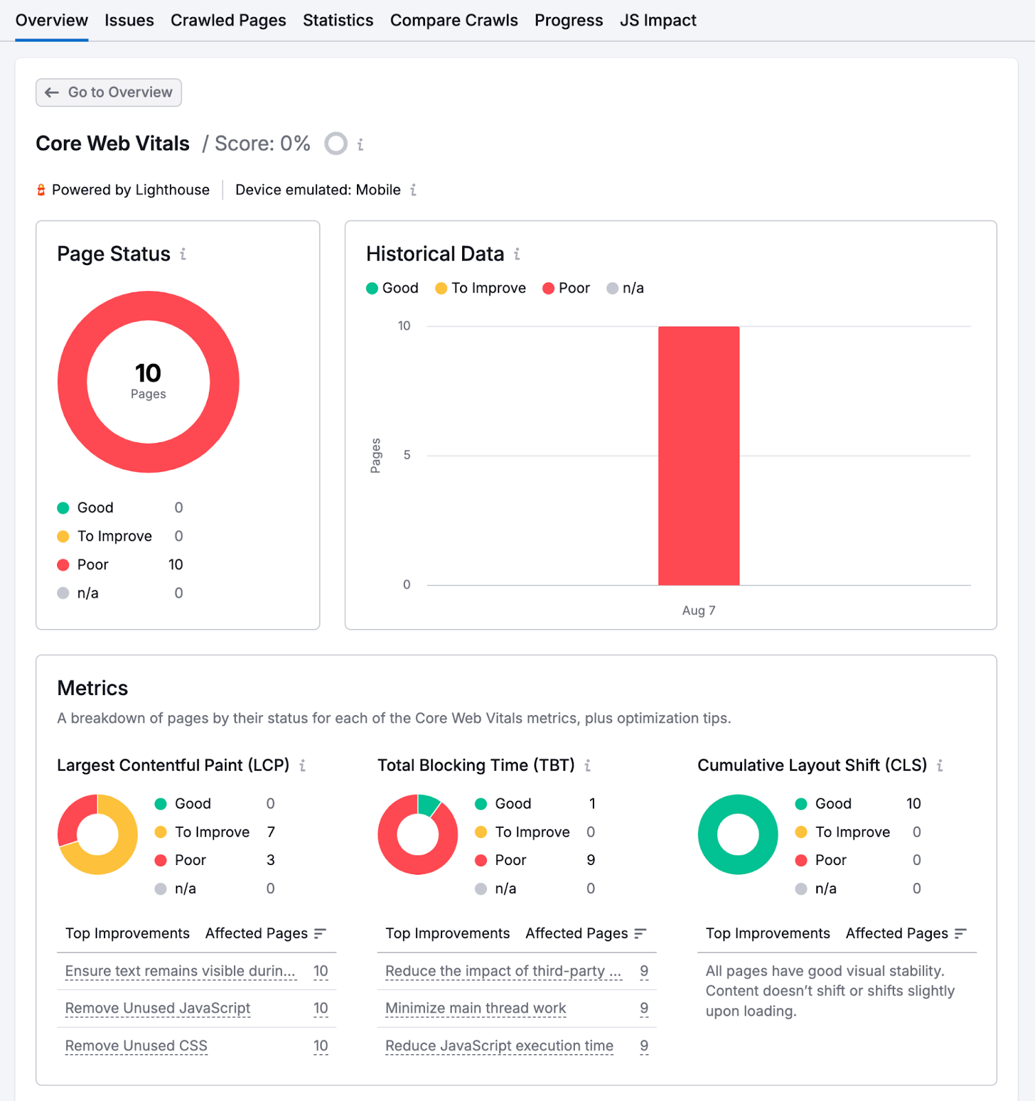
Task: Click the score progress circle icon
Action: (x=336, y=144)
